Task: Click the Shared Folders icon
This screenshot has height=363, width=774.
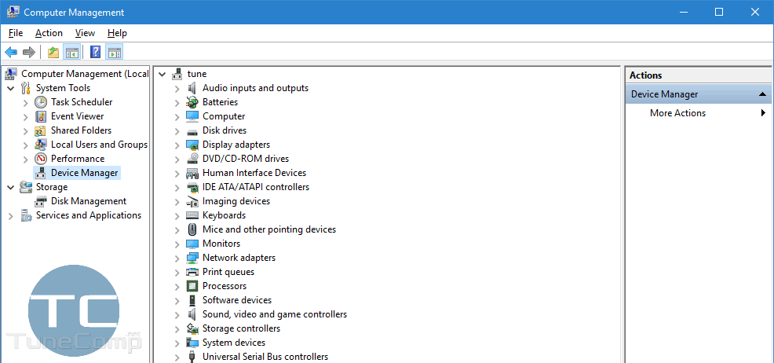Action: coord(41,131)
